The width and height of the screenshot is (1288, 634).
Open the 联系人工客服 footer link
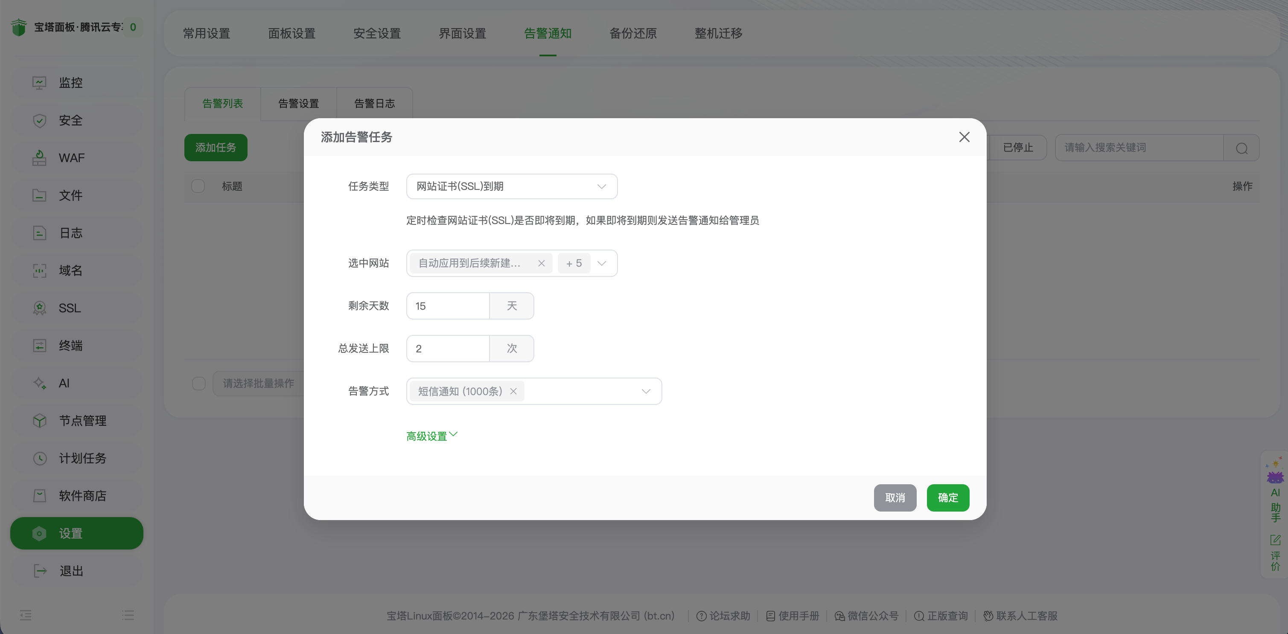1020,616
